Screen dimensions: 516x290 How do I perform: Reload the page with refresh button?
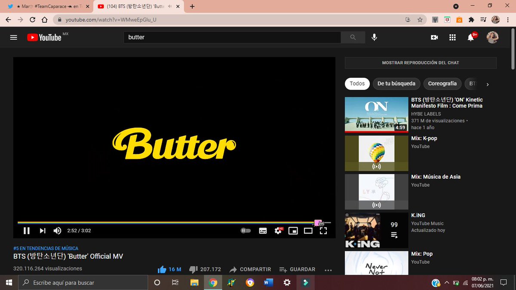point(32,20)
